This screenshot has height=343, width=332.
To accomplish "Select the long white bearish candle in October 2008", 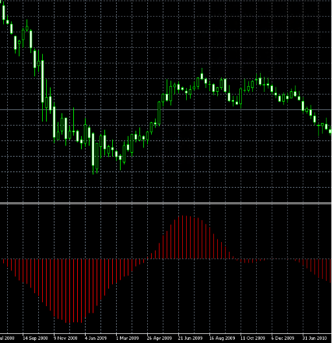I will [x=43, y=87].
